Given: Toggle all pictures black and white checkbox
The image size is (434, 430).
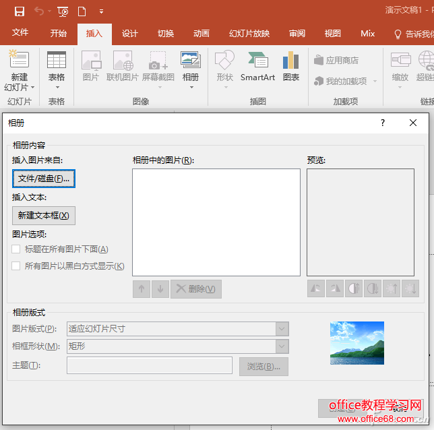Looking at the screenshot, I should tap(16, 266).
